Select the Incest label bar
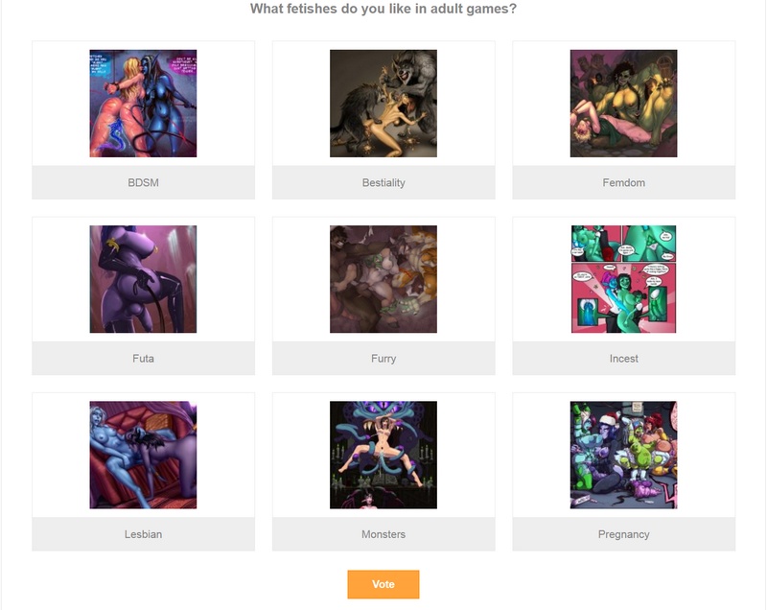The height and width of the screenshot is (610, 767). (624, 358)
